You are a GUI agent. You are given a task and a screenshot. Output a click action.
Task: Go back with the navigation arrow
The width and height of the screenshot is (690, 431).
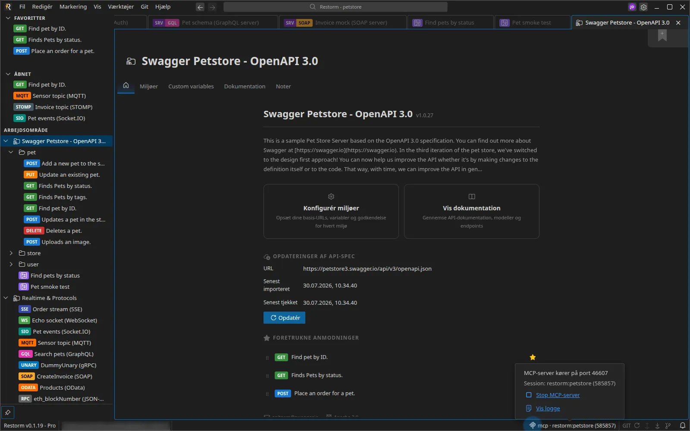[200, 7]
